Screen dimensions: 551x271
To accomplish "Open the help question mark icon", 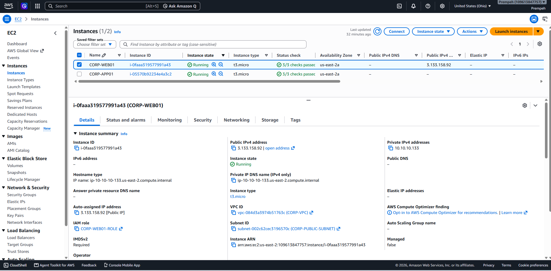I will tap(428, 6).
